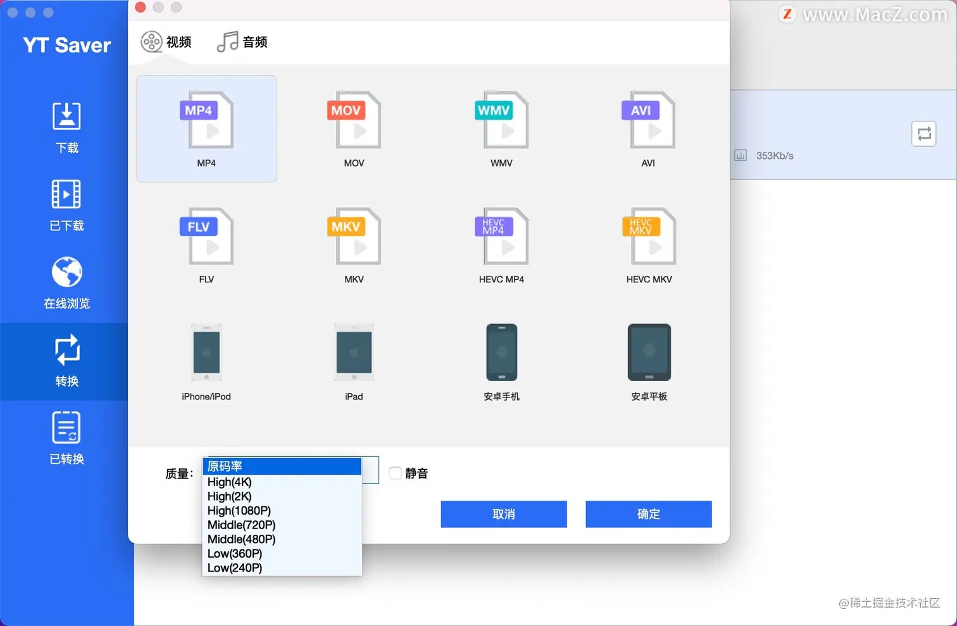Click the 353Kb/s bitrate text
The height and width of the screenshot is (626, 957).
[x=775, y=156]
